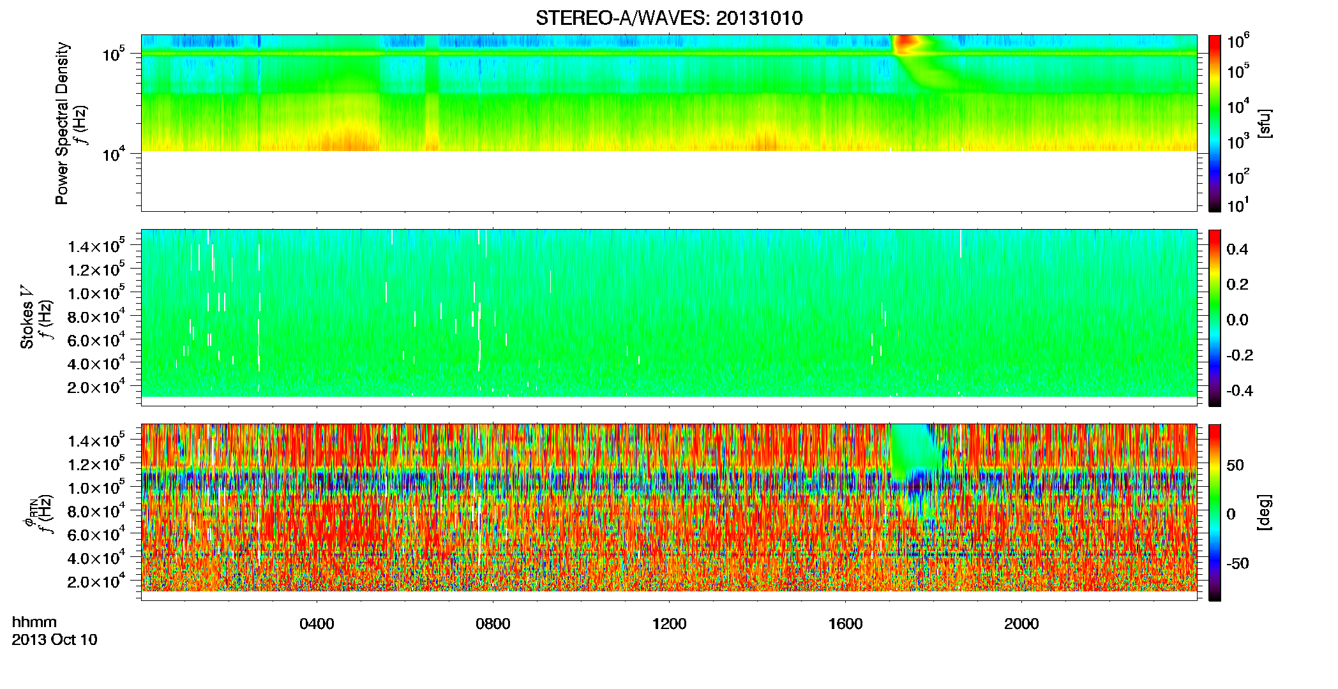Click the 2000 time axis label
Image resolution: width=1338 pixels, height=689 pixels.
click(1021, 624)
